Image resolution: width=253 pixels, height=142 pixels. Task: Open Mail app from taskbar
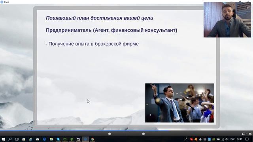[38, 139]
